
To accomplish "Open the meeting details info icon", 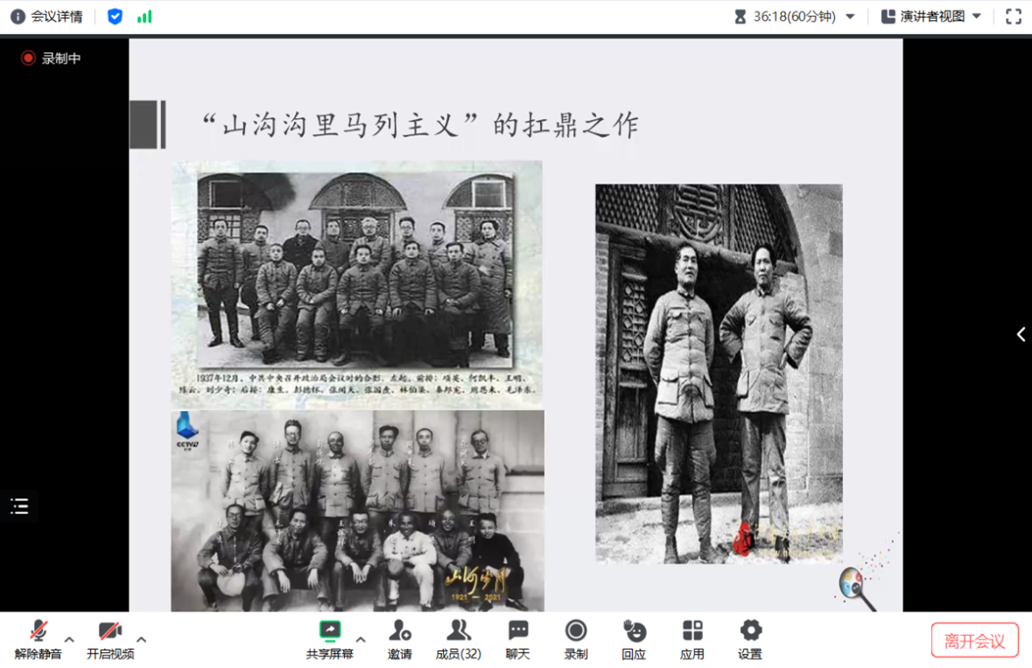I will (18, 17).
